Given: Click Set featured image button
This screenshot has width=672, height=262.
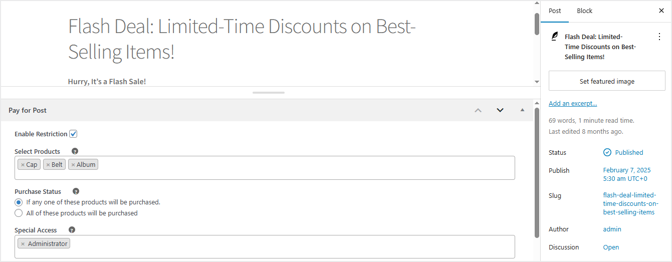Looking at the screenshot, I should (x=607, y=81).
